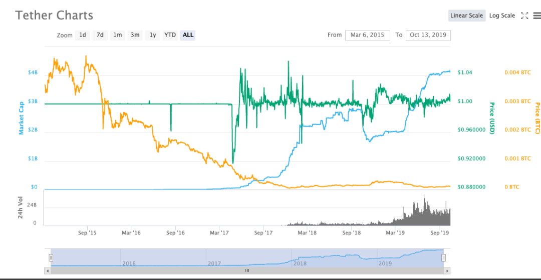The image size is (541, 280).
Task: Open fullscreen chart view icon
Action: click(x=524, y=15)
